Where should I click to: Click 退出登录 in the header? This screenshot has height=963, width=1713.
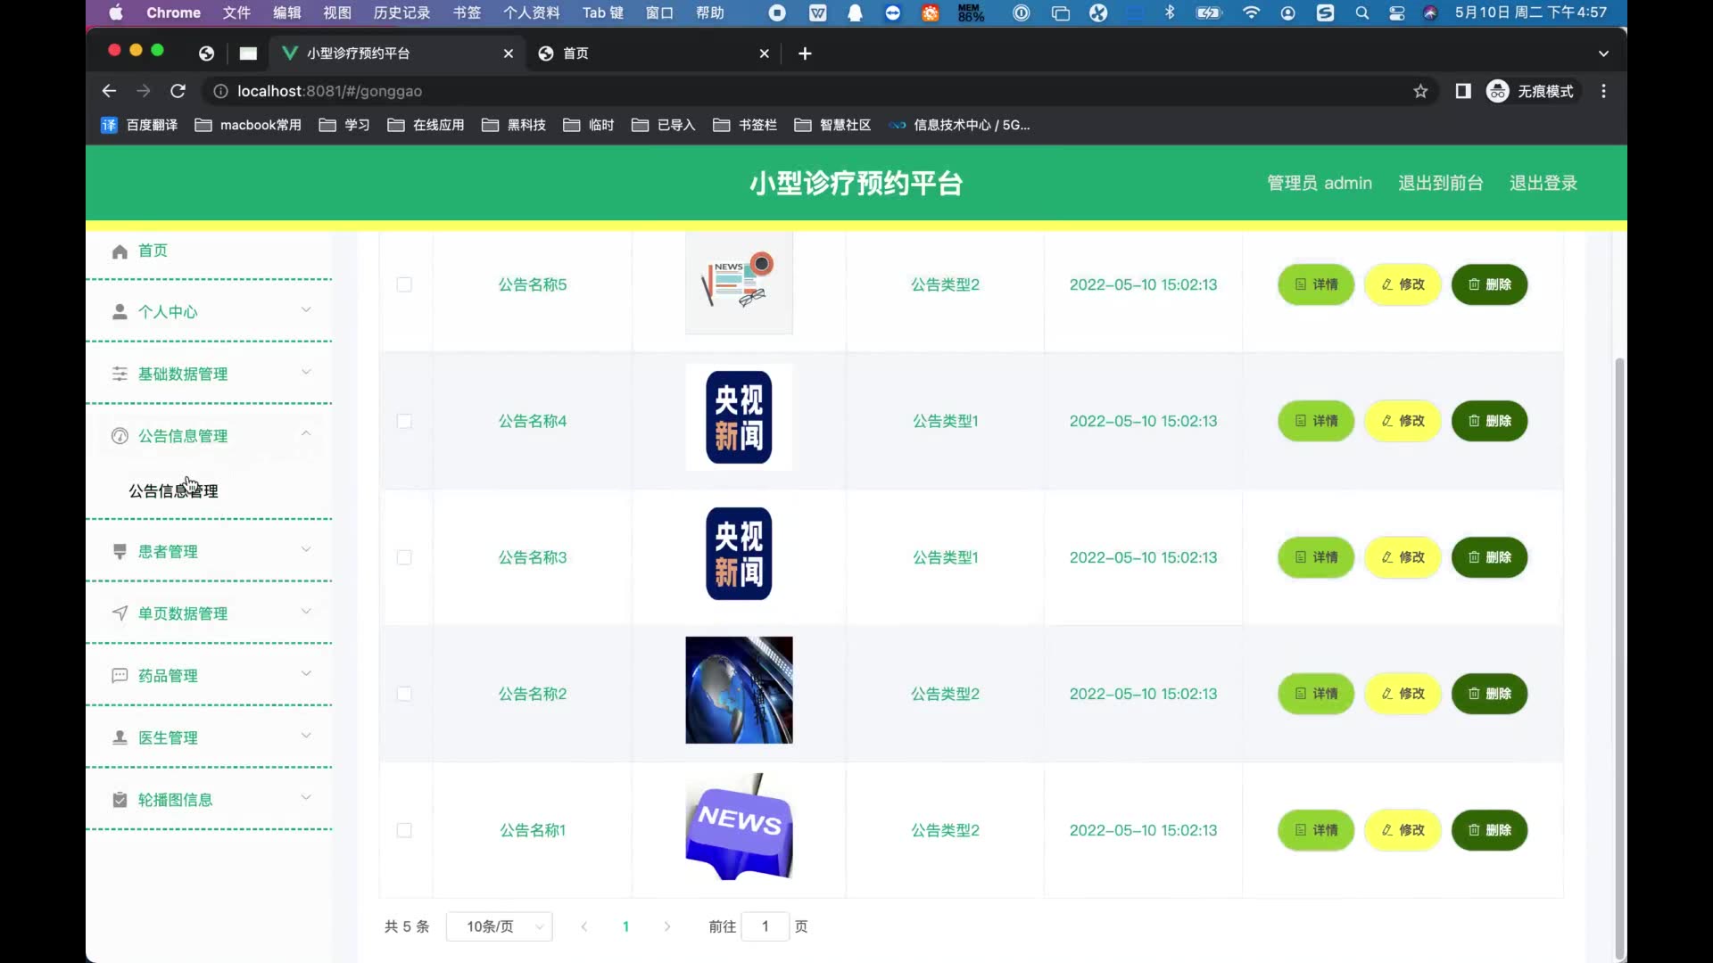pyautogui.click(x=1543, y=183)
